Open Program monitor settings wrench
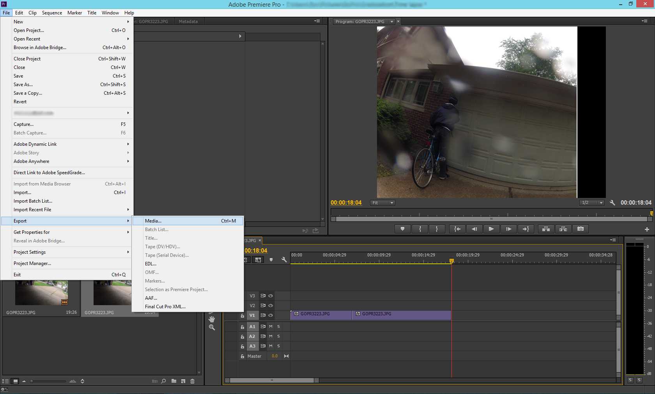 coord(612,203)
